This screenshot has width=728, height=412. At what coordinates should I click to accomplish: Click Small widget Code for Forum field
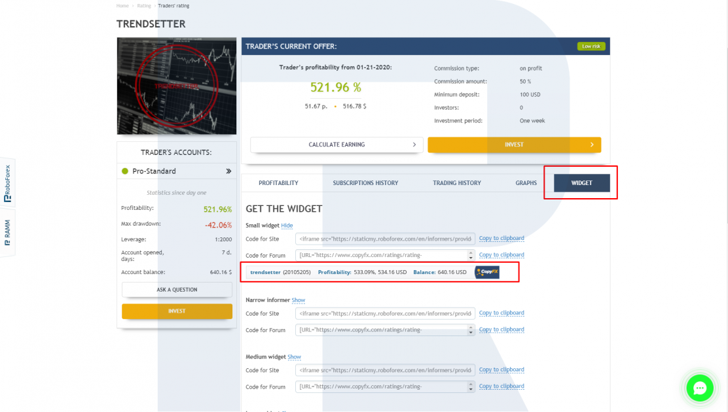click(x=386, y=255)
